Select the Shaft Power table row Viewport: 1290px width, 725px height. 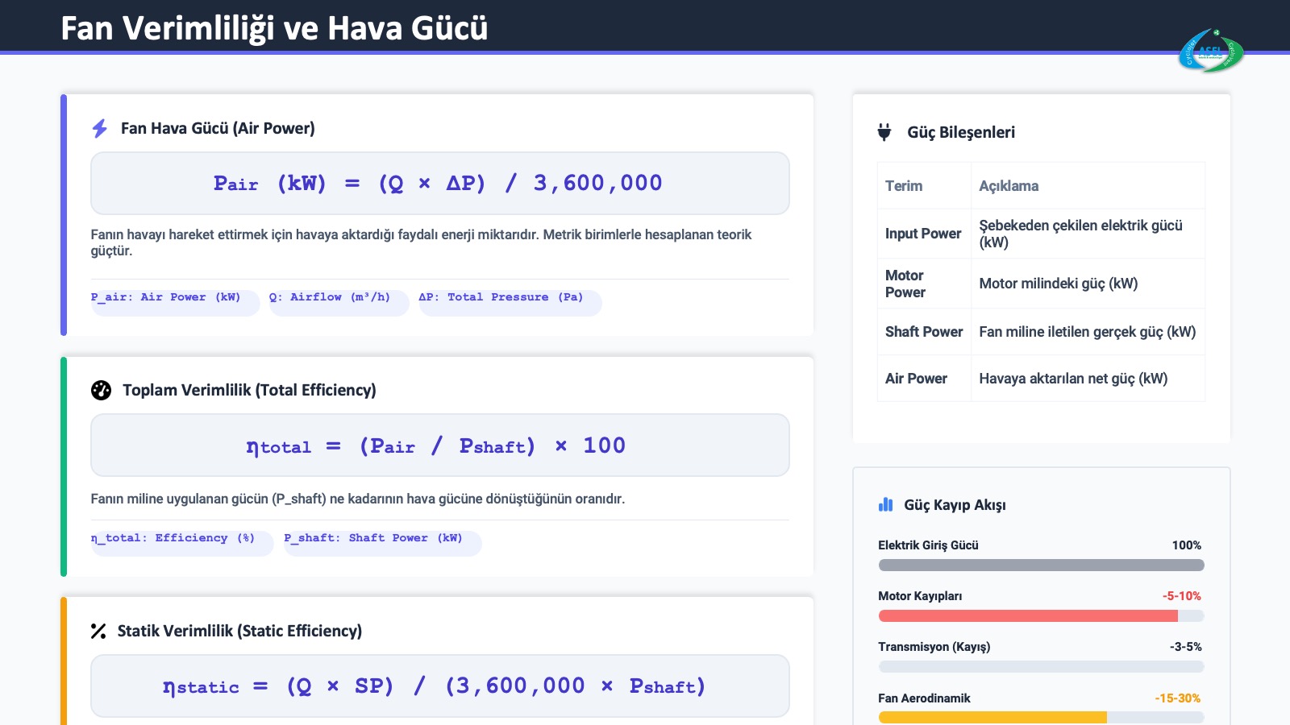coord(1040,332)
